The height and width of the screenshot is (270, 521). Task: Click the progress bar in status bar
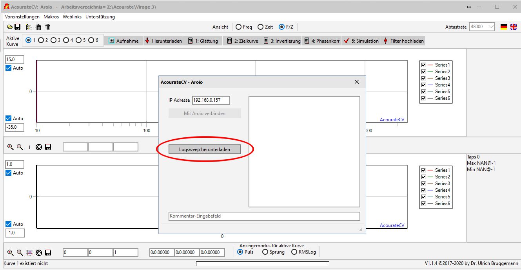263,264
